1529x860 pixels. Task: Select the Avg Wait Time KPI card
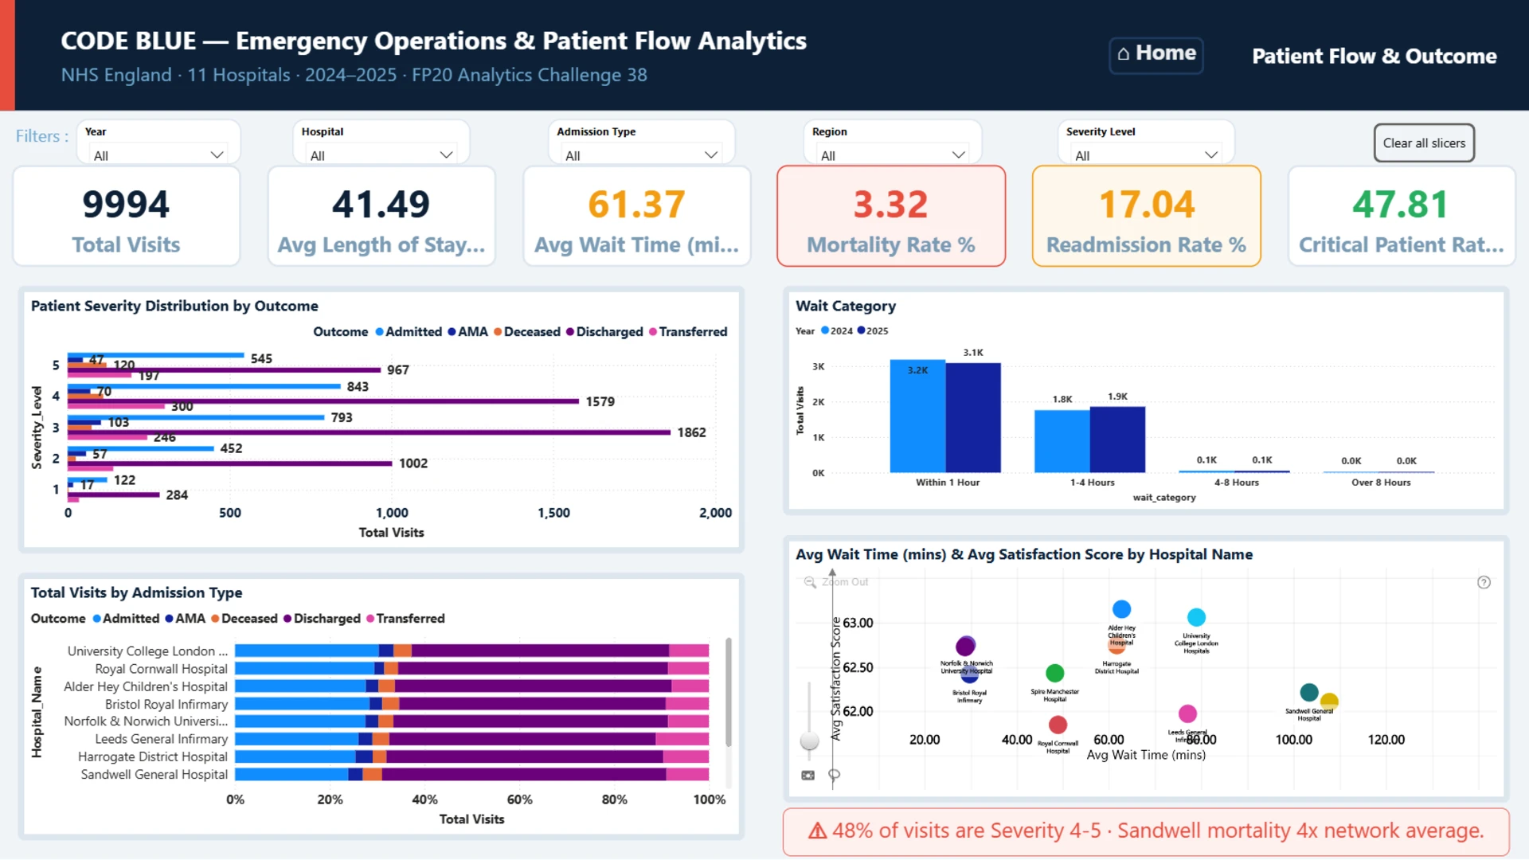tap(636, 216)
